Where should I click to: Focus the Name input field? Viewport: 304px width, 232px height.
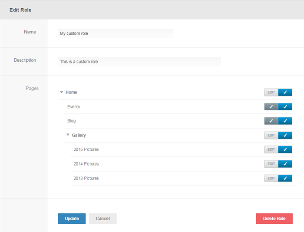point(115,33)
